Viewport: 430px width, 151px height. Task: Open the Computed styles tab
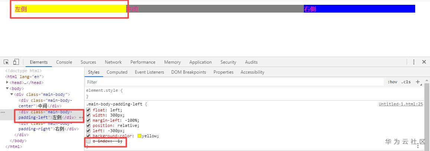point(117,72)
